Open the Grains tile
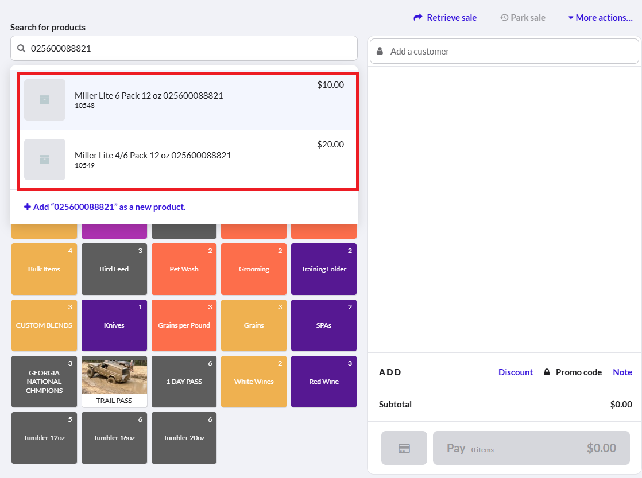This screenshot has width=642, height=478. pos(254,325)
